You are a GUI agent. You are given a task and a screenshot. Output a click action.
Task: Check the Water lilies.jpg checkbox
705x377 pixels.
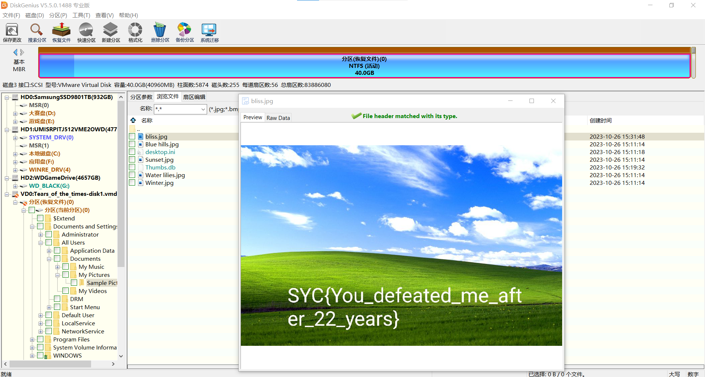tap(132, 175)
